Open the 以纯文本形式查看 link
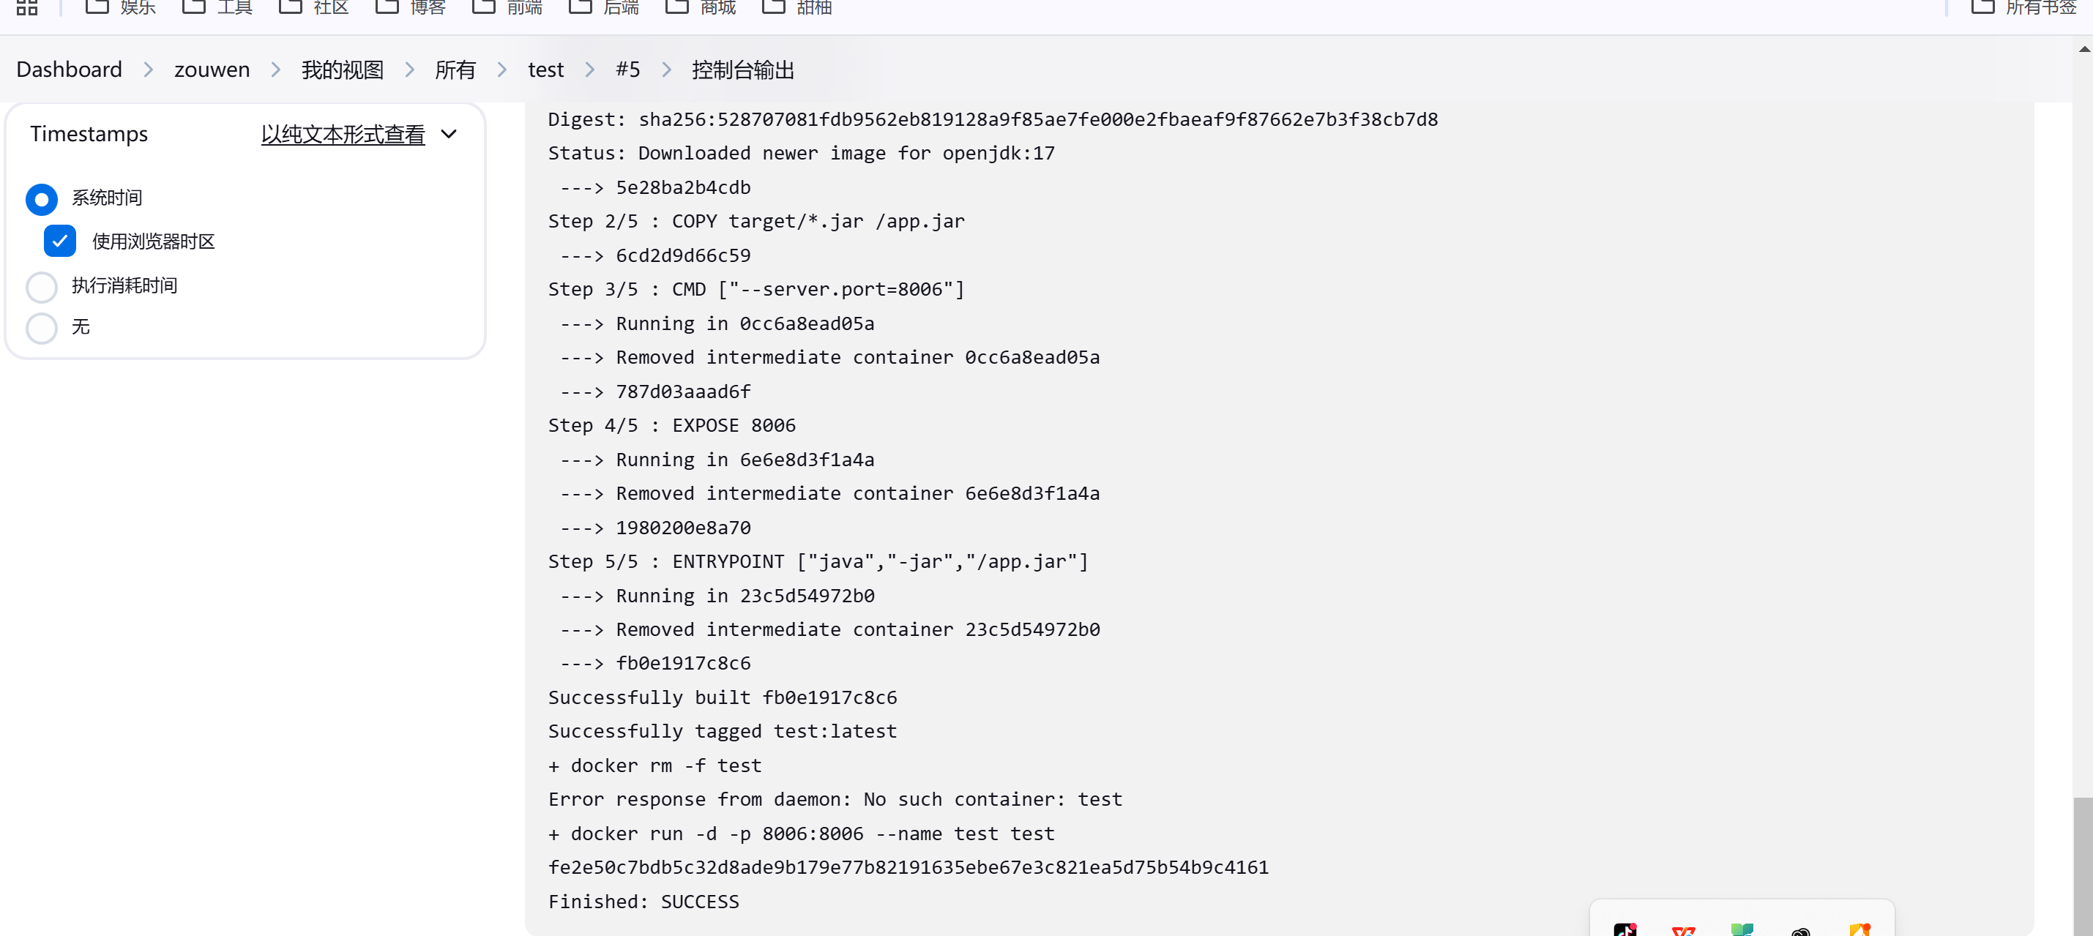The height and width of the screenshot is (936, 2093). [343, 134]
